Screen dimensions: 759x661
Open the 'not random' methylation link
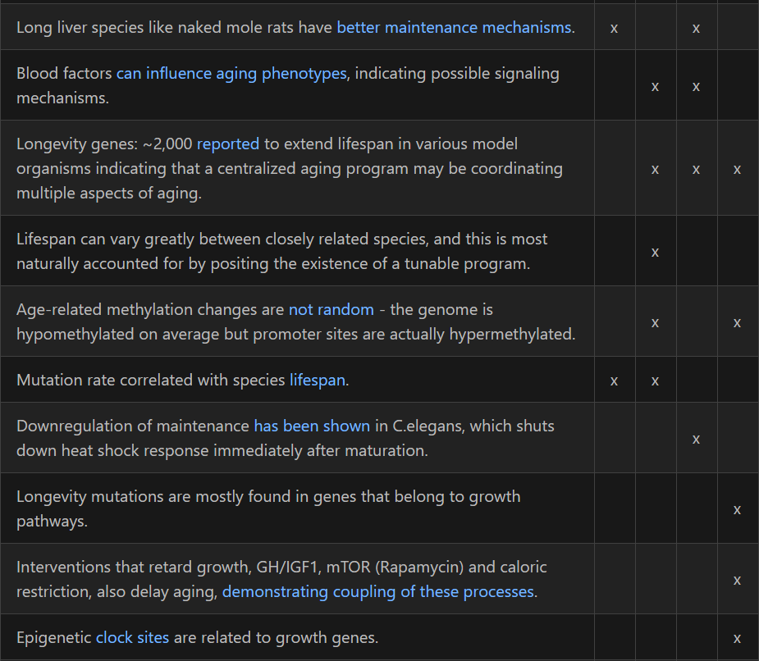331,309
